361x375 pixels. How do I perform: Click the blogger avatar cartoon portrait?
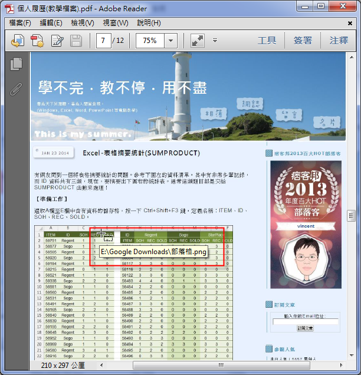306,259
